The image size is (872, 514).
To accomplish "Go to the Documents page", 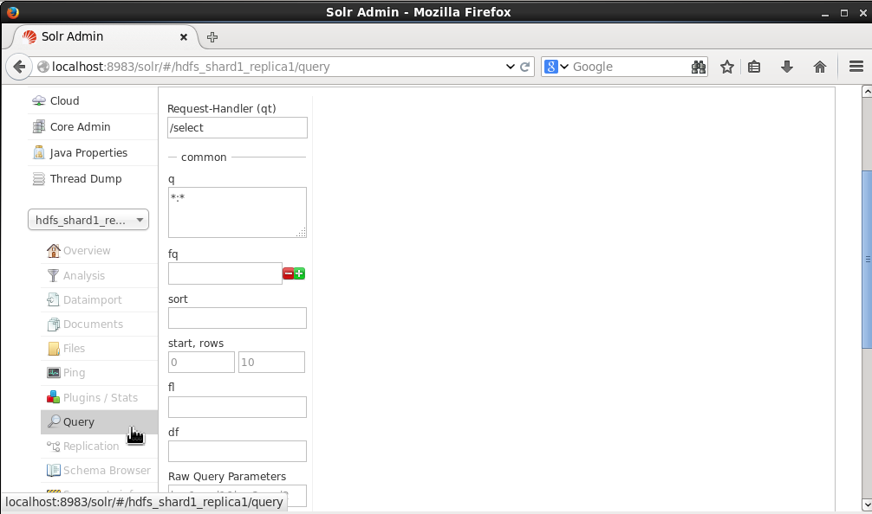I will 93,324.
